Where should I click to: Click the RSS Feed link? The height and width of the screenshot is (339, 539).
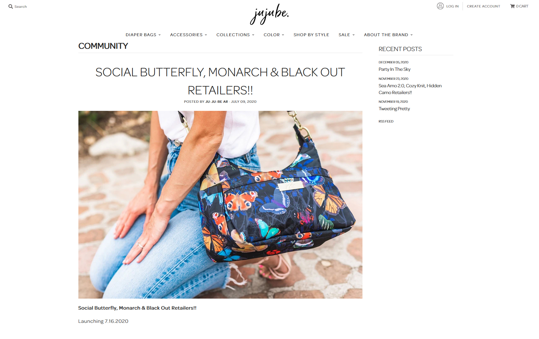point(386,122)
